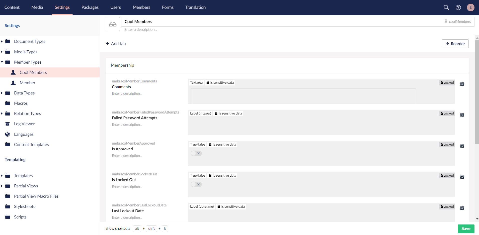Expand the Media Types tree node
The height and width of the screenshot is (235, 479).
[x=2, y=52]
